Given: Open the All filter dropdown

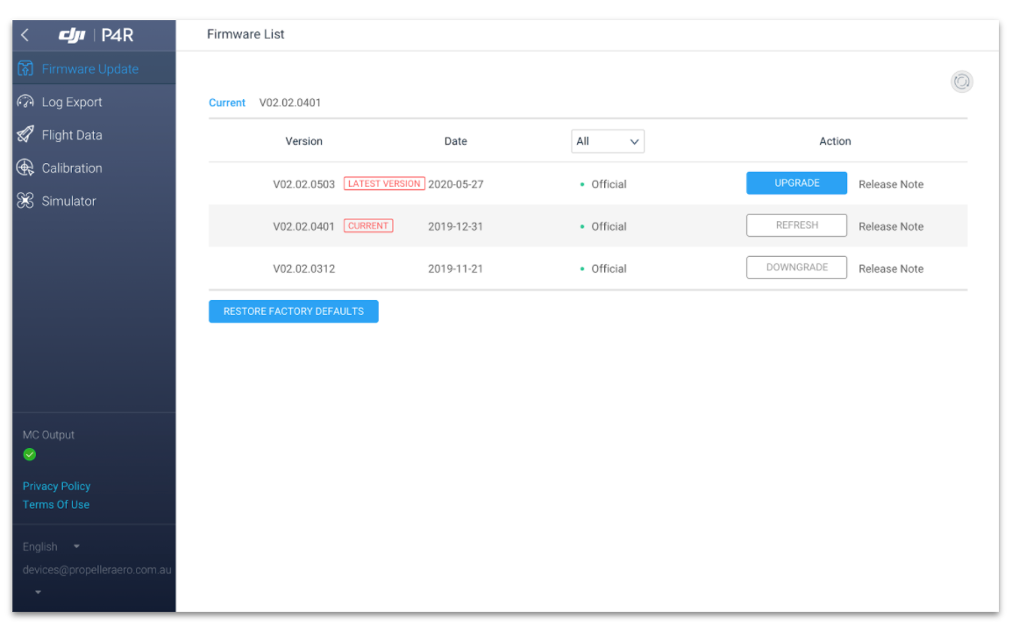Looking at the screenshot, I should 607,141.
